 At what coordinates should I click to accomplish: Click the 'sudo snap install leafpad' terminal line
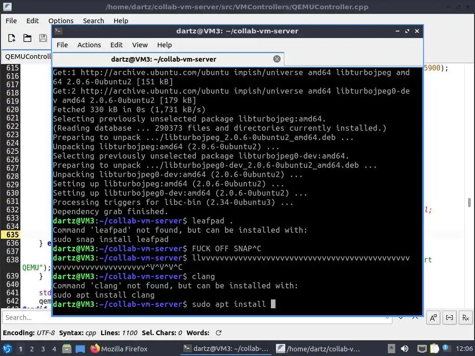[x=110, y=239]
